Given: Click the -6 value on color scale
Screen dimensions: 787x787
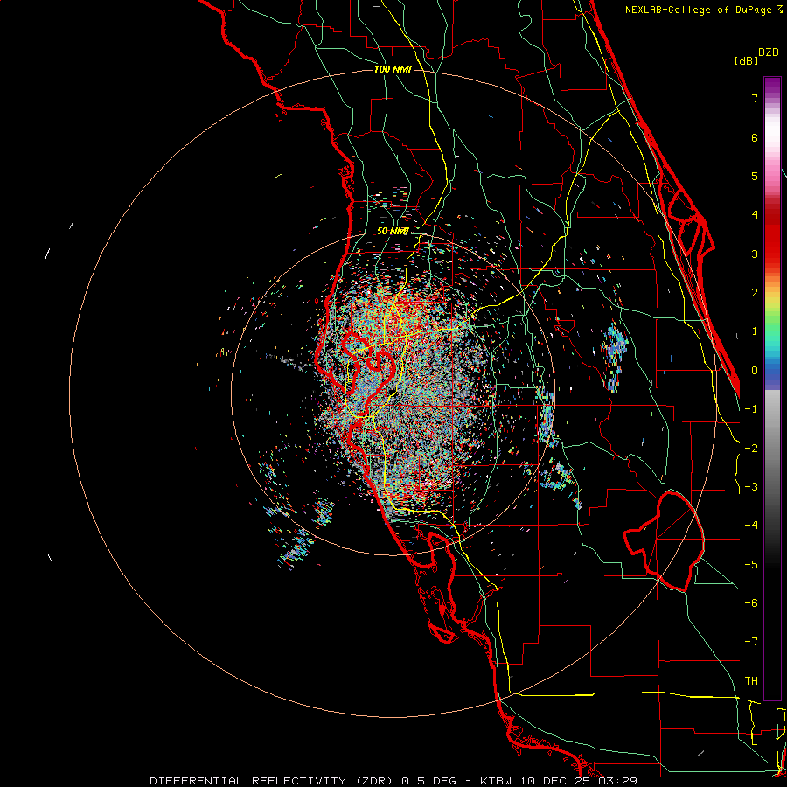Looking at the screenshot, I should (x=751, y=603).
